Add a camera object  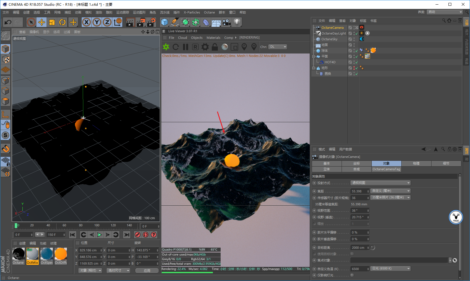point(227,22)
